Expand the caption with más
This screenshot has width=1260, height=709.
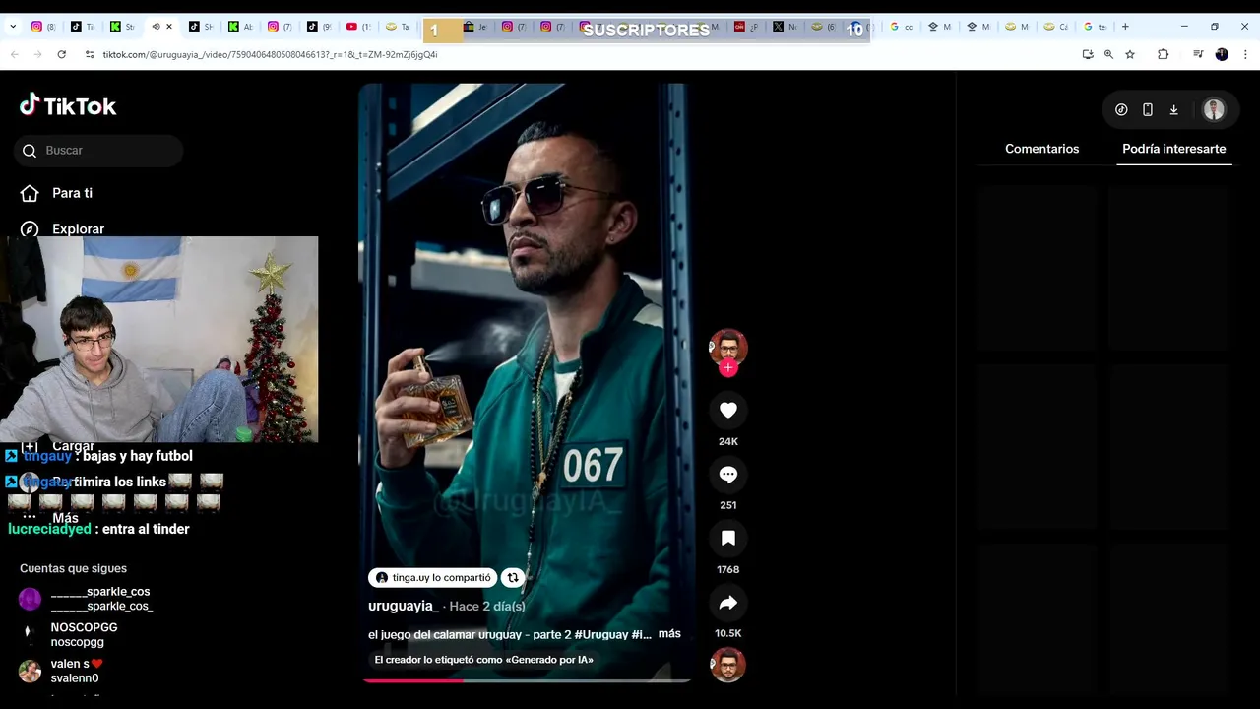[669, 633]
